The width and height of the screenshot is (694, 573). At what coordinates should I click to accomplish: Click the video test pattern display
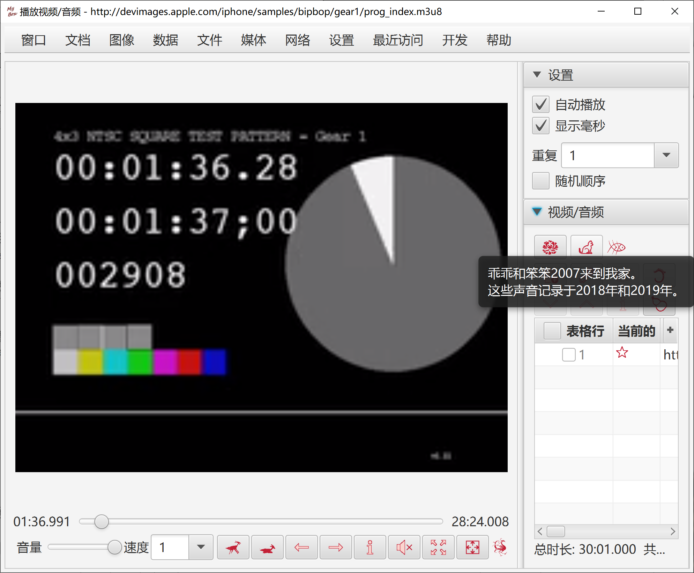(x=261, y=287)
